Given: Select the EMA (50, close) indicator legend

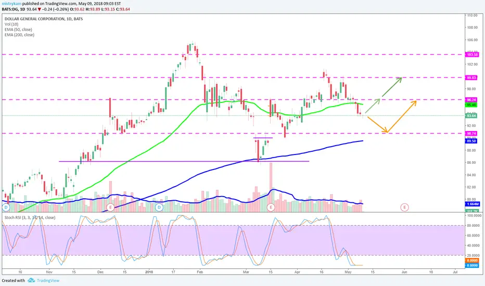Looking at the screenshot, I should pyautogui.click(x=18, y=29).
